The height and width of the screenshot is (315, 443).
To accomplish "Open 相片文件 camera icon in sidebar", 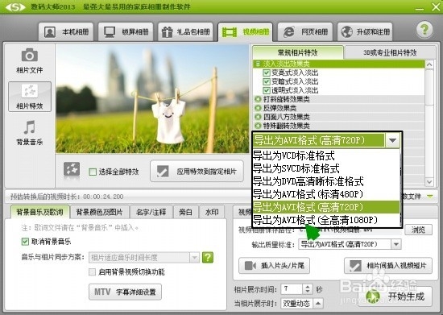I will point(29,61).
